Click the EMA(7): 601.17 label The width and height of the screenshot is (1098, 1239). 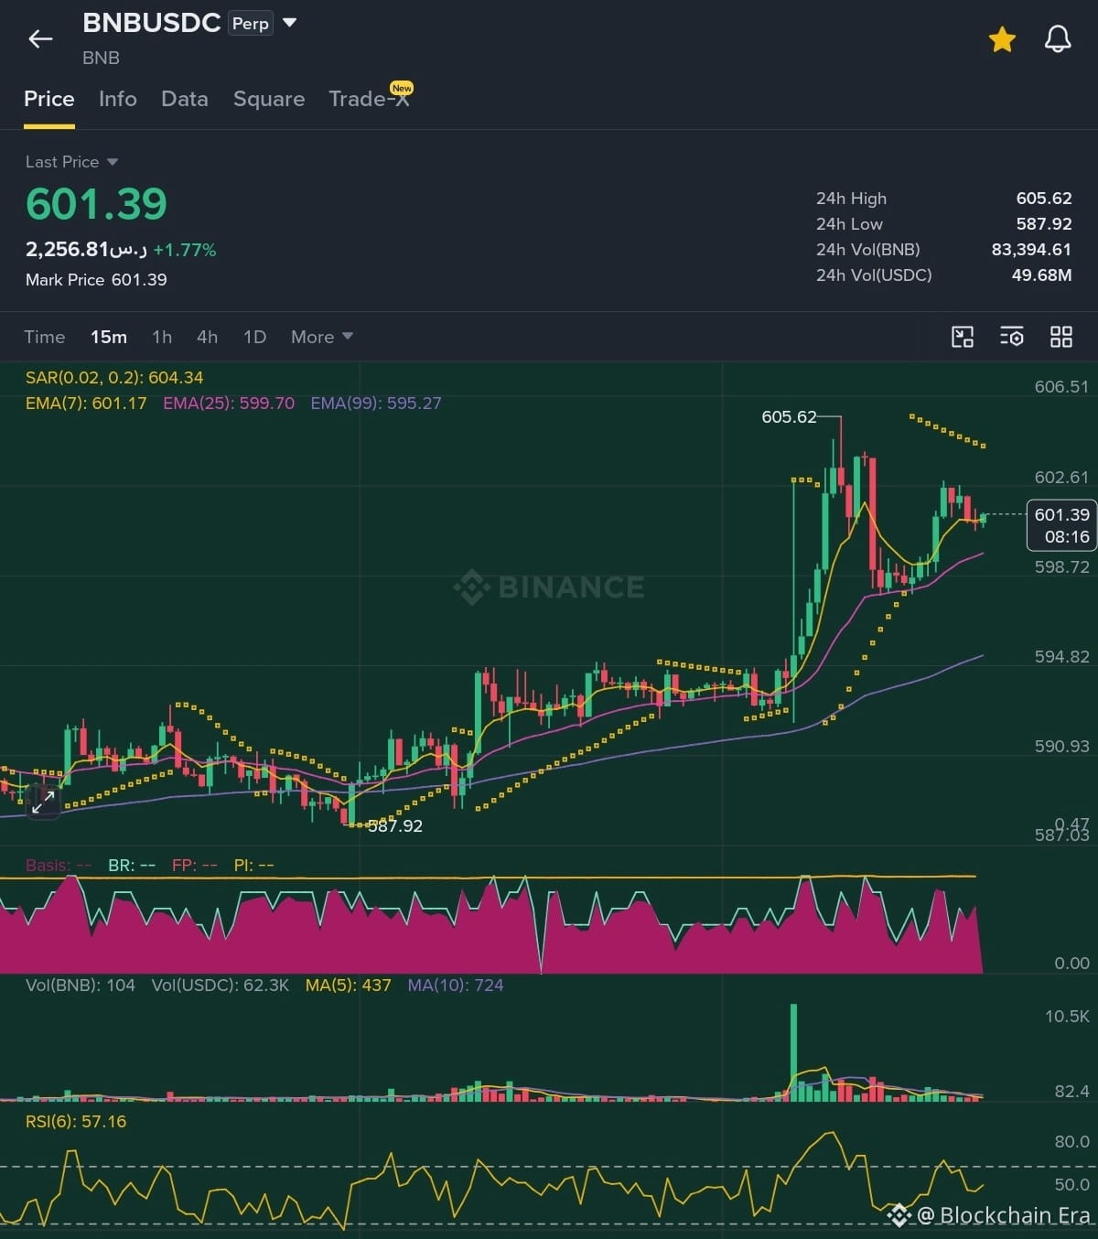86,403
